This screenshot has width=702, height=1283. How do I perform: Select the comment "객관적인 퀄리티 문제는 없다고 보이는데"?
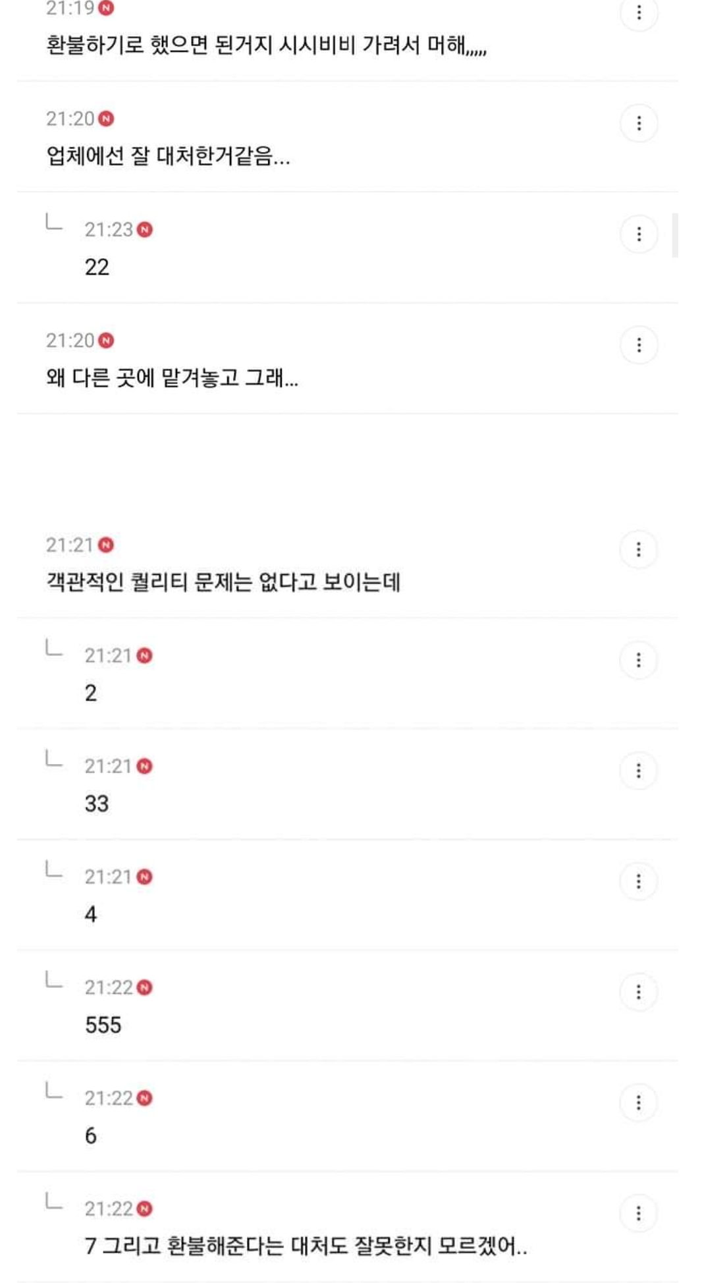click(x=223, y=582)
